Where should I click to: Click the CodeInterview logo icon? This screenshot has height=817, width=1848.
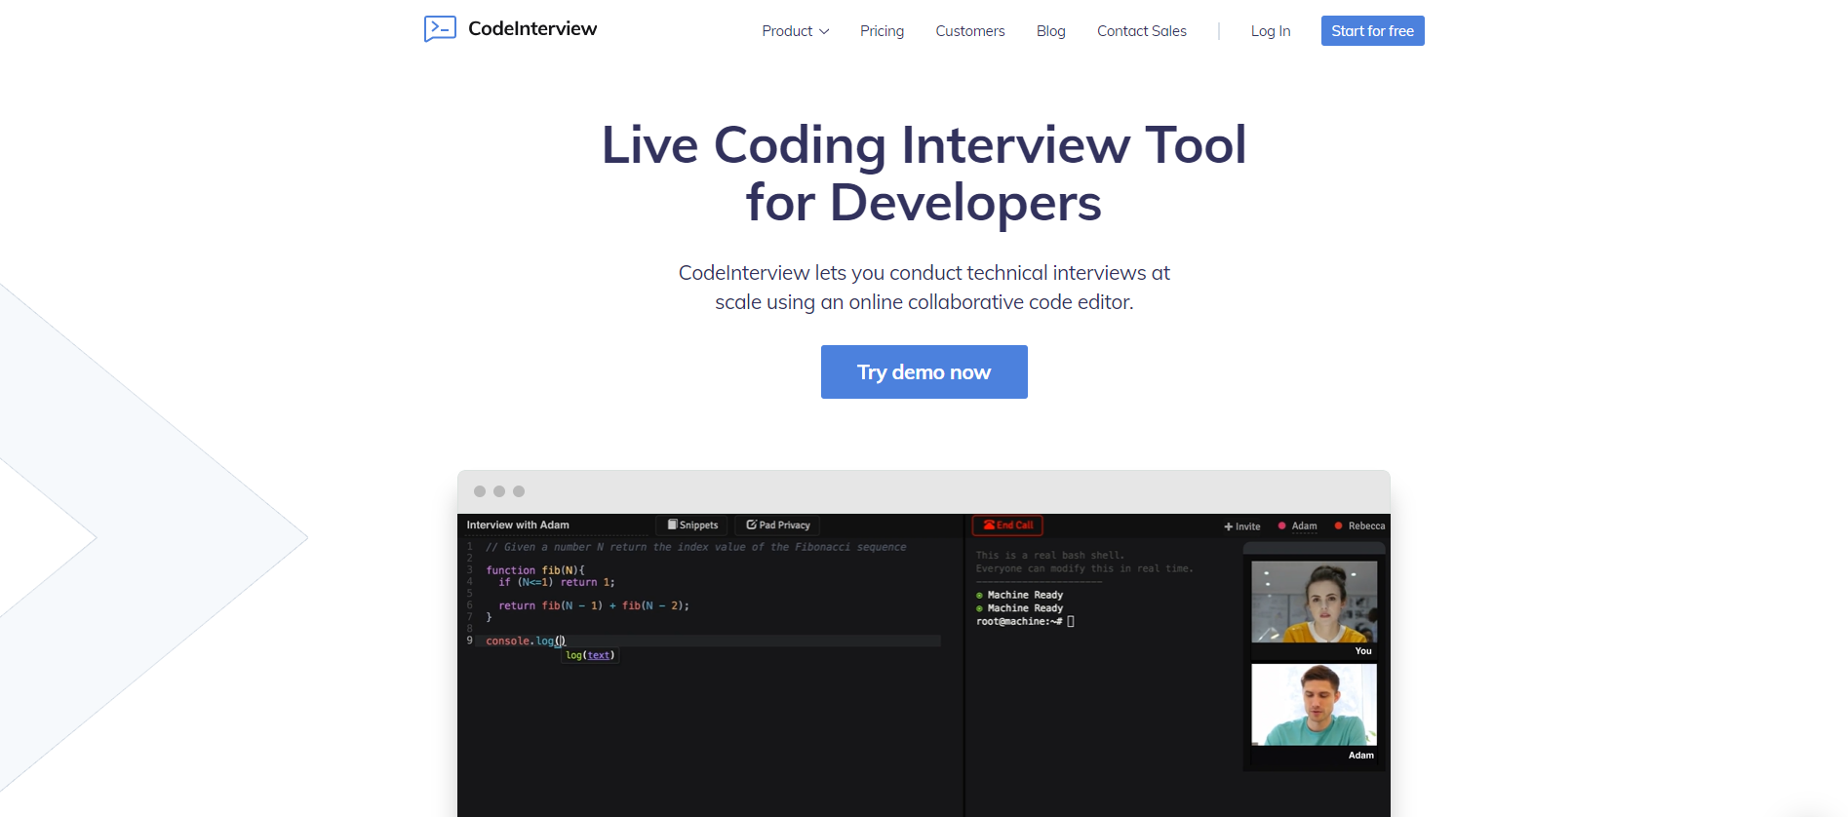440,28
